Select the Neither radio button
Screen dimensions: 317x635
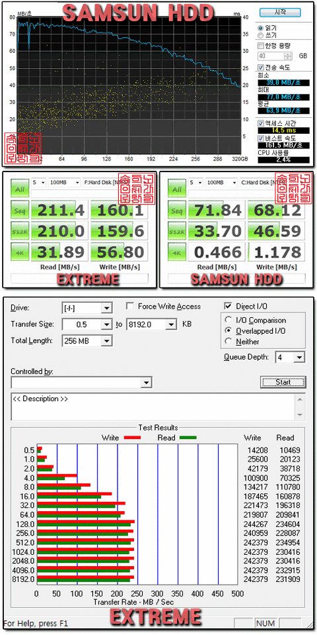click(228, 342)
